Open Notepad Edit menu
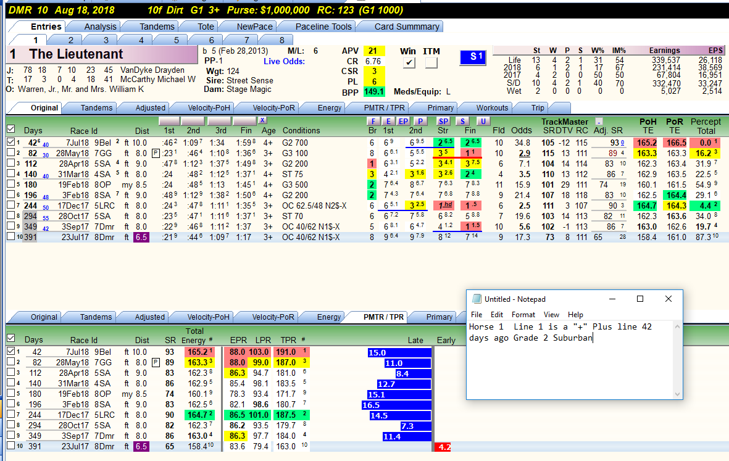Image resolution: width=729 pixels, height=461 pixels. (x=497, y=315)
